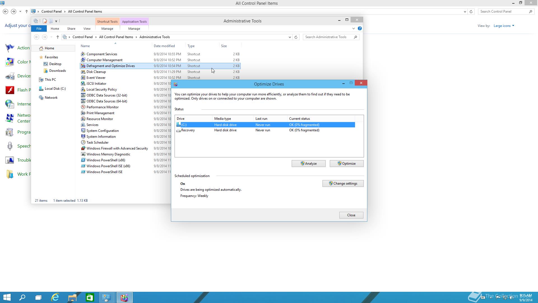538x303 pixels.
Task: Select the Recovery drive row
Action: tap(265, 130)
